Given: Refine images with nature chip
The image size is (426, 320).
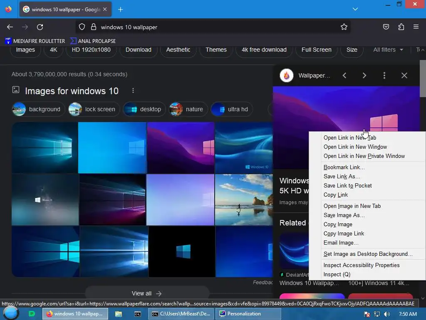Looking at the screenshot, I should click(188, 110).
